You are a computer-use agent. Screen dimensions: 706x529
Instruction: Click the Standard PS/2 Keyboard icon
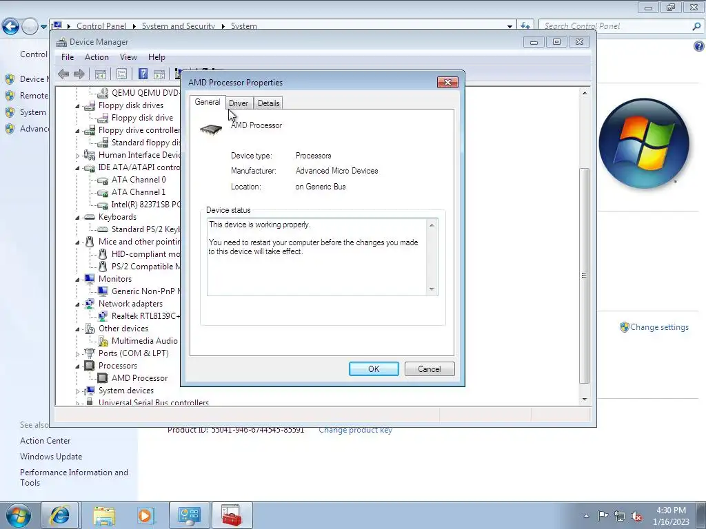tap(103, 229)
